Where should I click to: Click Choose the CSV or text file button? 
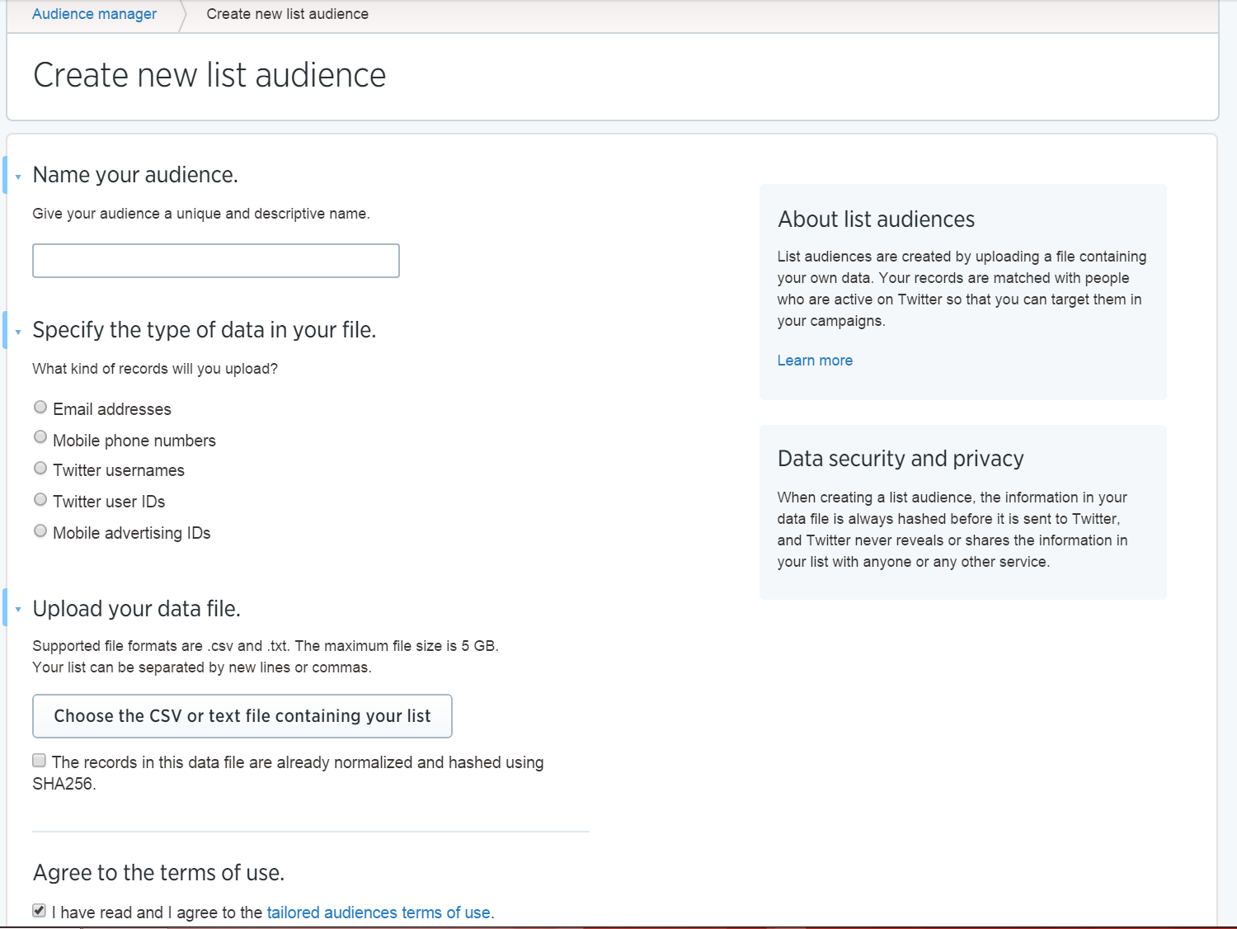pyautogui.click(x=242, y=716)
